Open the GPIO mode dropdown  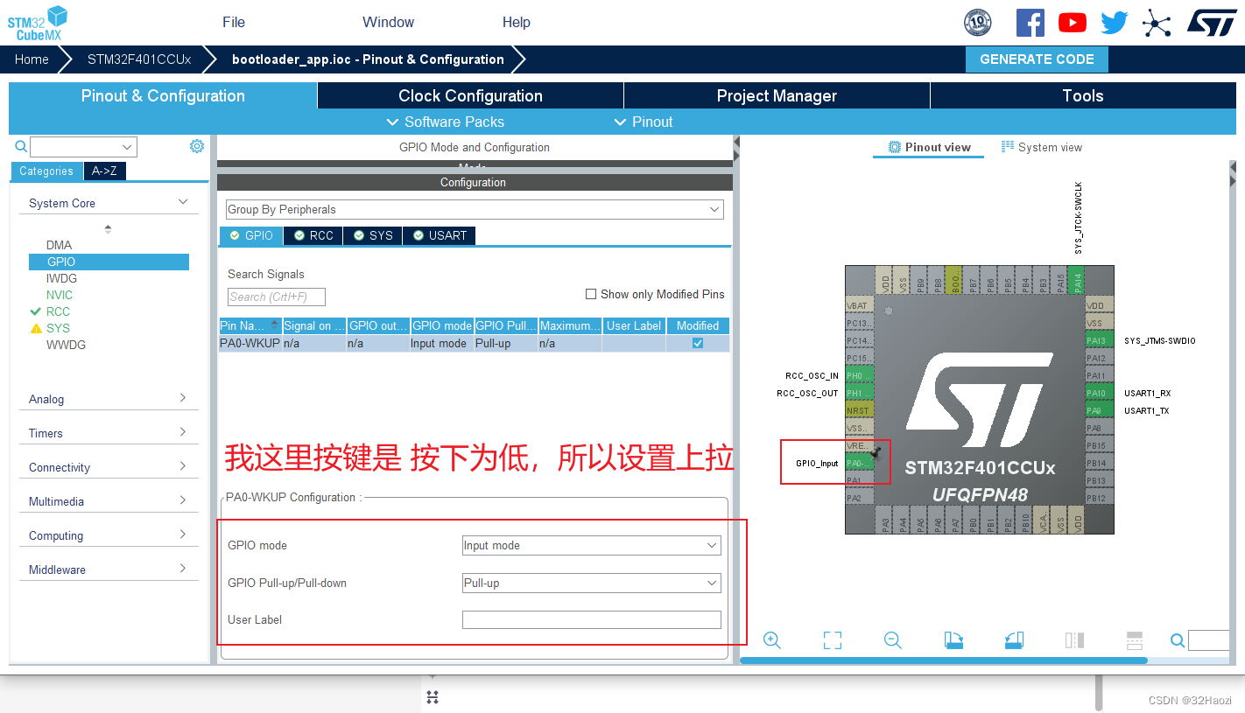591,545
